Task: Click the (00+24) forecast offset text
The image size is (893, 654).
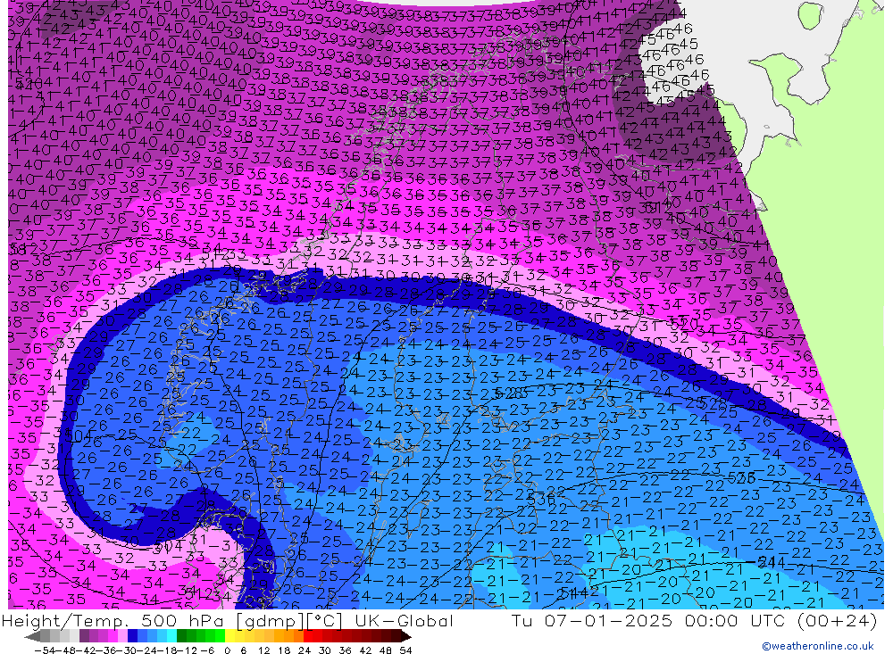Action: 838,620
